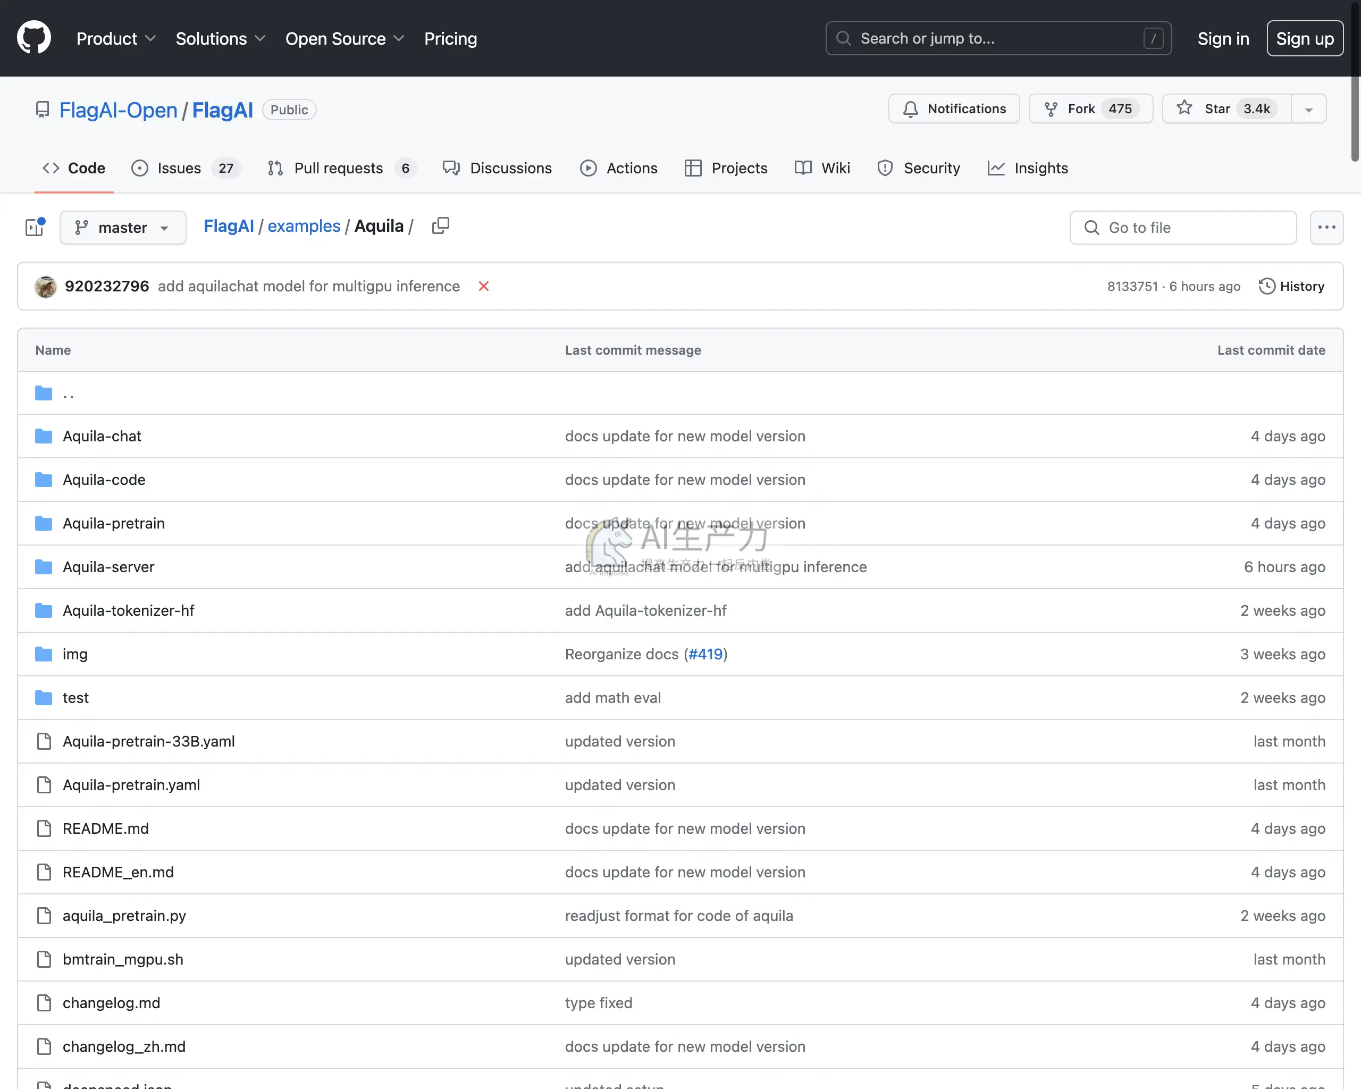
Task: Open the 920232796 author link
Action: [x=107, y=286]
